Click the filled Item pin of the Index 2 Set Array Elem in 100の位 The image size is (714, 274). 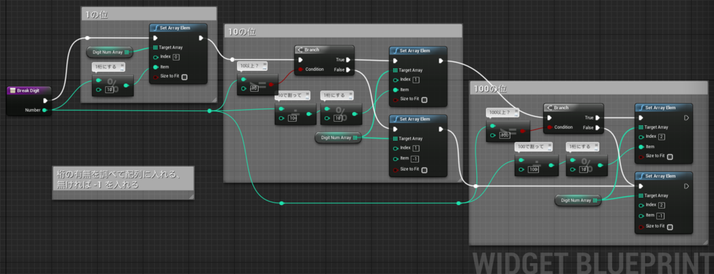tap(641, 147)
